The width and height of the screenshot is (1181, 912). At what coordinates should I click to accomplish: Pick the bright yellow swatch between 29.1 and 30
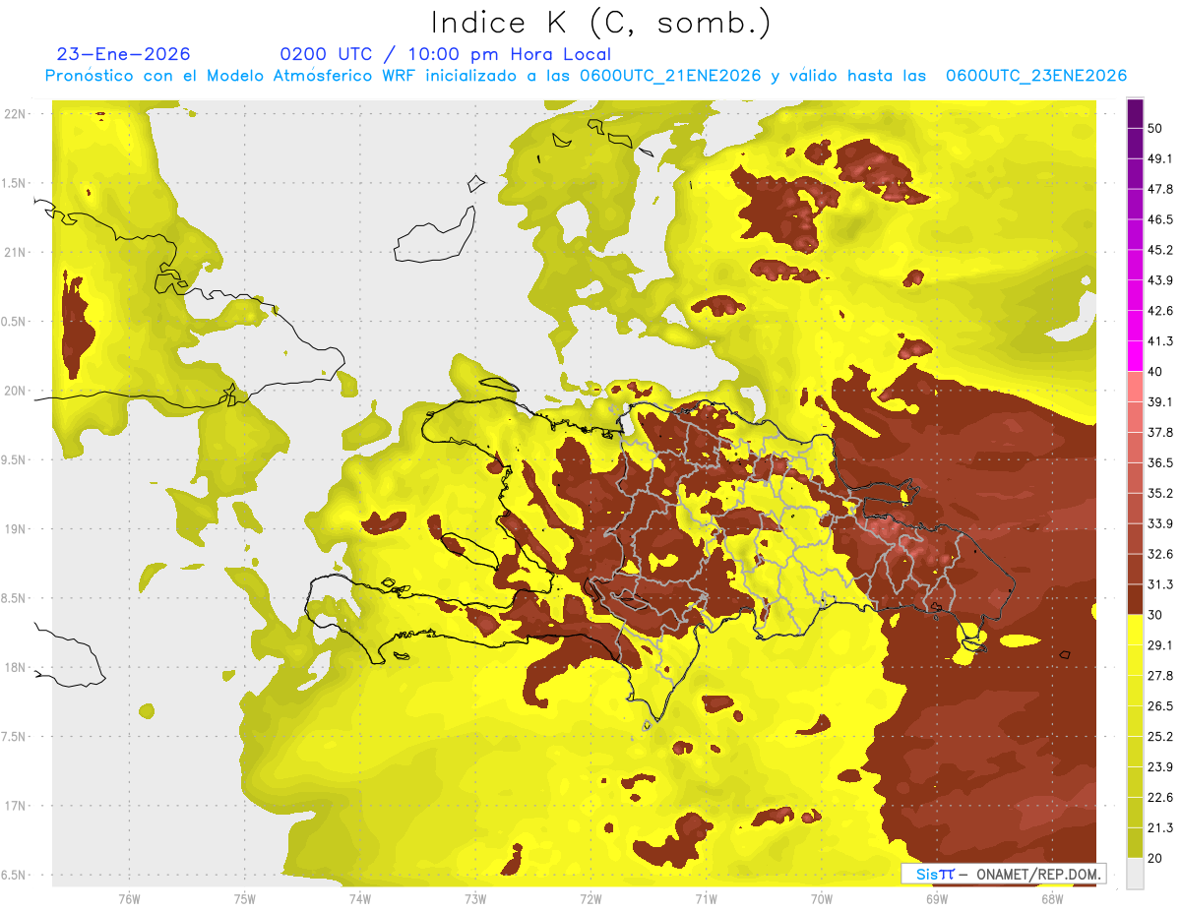1135,631
